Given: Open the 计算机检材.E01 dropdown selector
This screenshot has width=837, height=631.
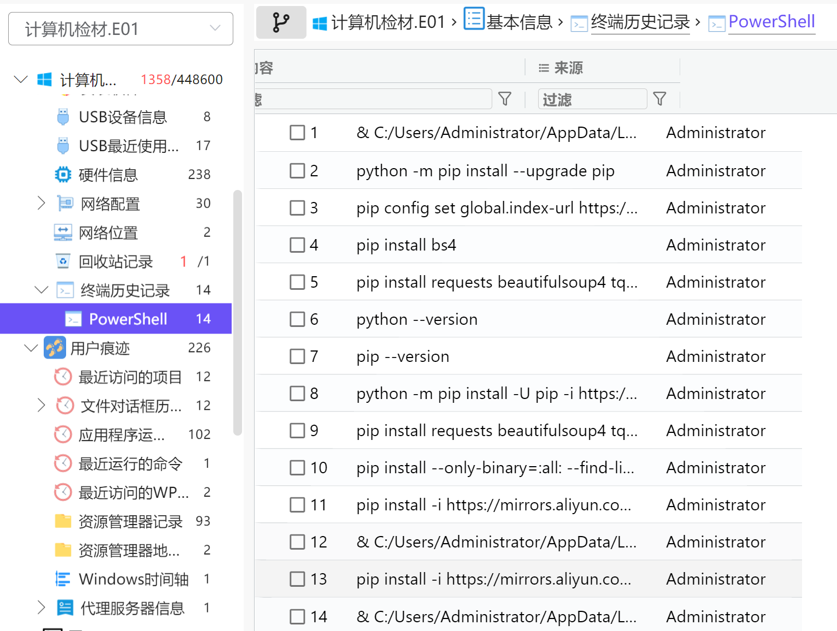Looking at the screenshot, I should point(121,28).
